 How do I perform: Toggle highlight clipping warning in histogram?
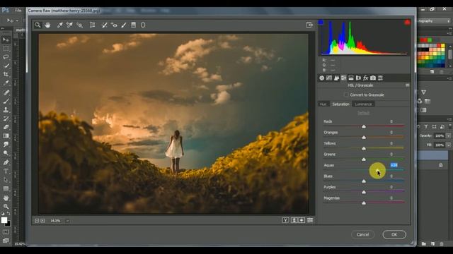point(408,22)
